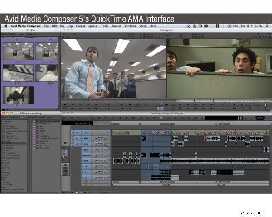Toggle the TC1 timecode track
This screenshot has width=272, height=217.
(86, 182)
